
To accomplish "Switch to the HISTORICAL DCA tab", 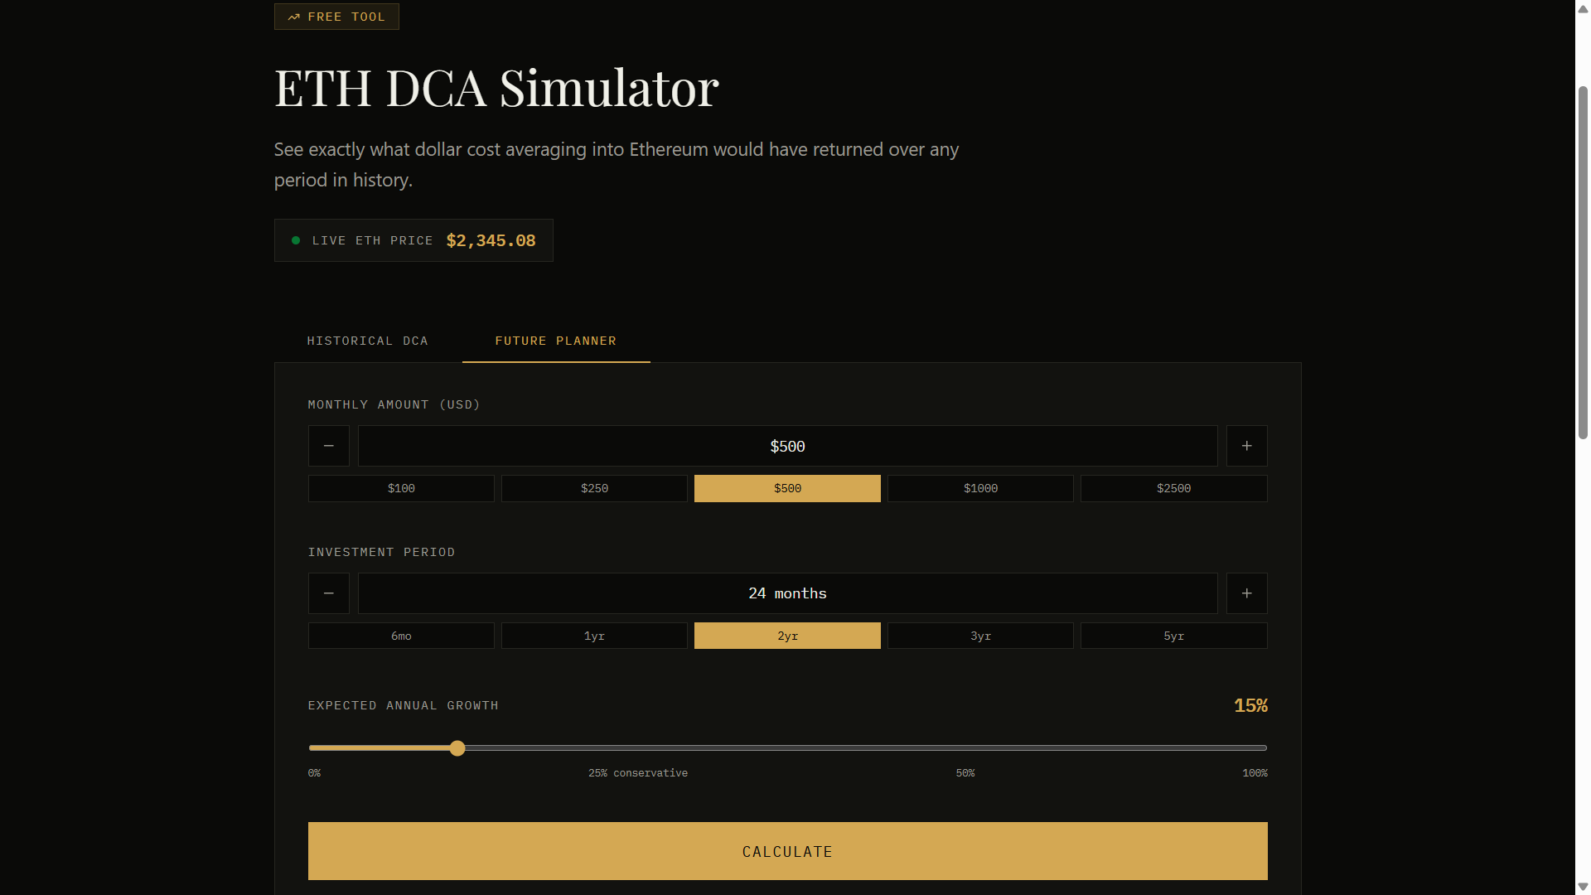I will pyautogui.click(x=367, y=341).
